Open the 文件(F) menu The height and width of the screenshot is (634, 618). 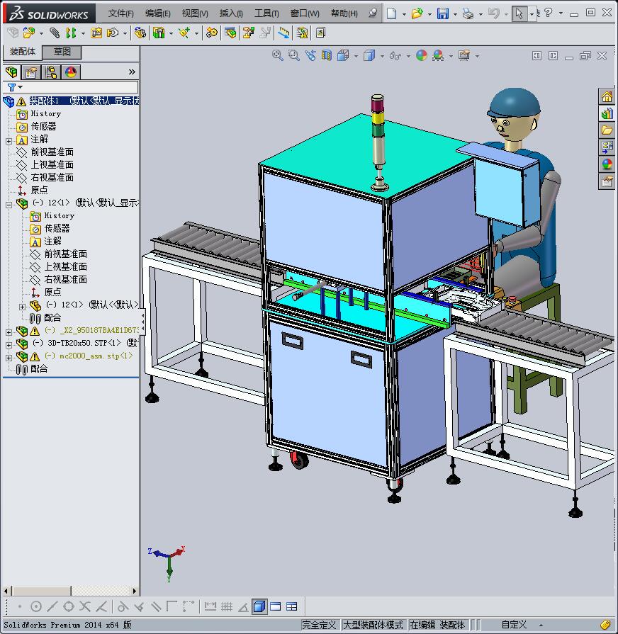[x=120, y=13]
